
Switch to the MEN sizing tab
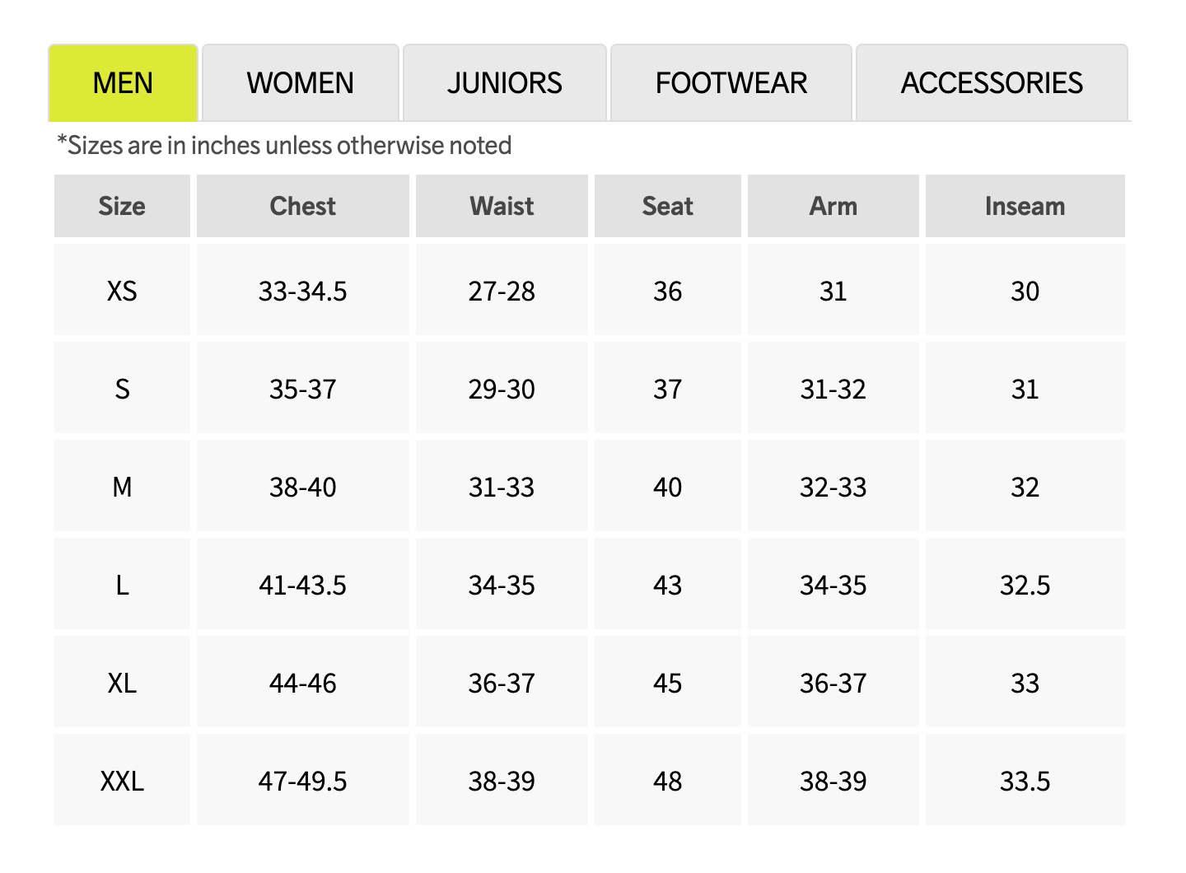[123, 83]
